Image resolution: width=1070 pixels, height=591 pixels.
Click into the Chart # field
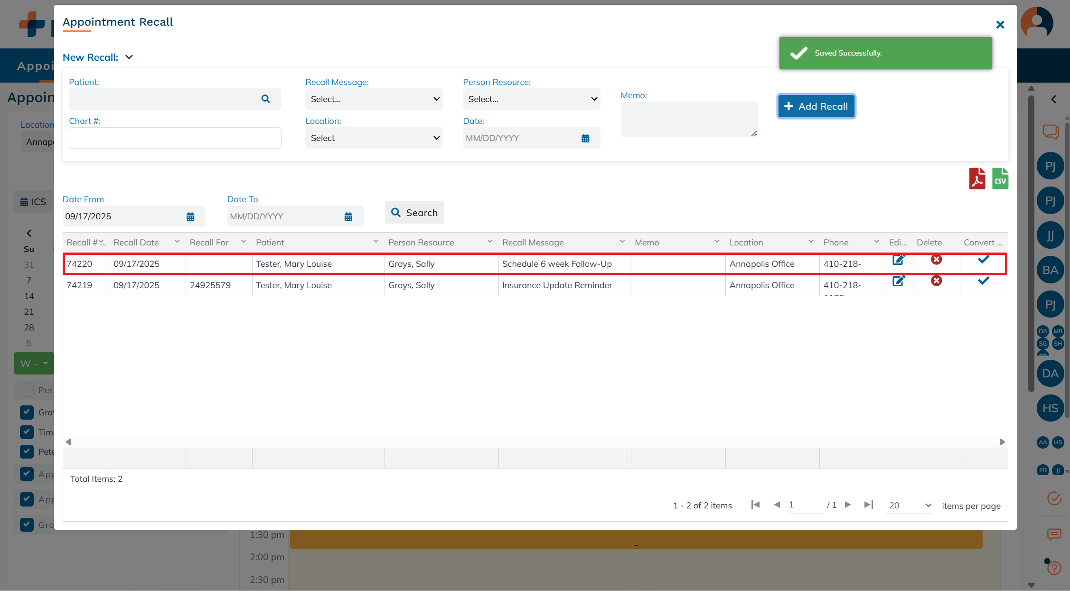pos(175,138)
